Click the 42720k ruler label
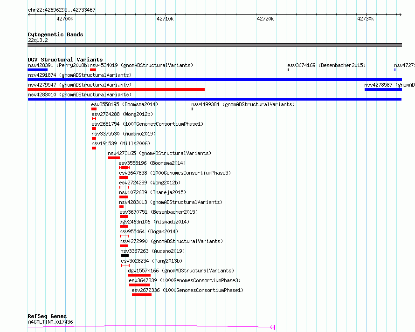415x332 pixels. (265, 19)
